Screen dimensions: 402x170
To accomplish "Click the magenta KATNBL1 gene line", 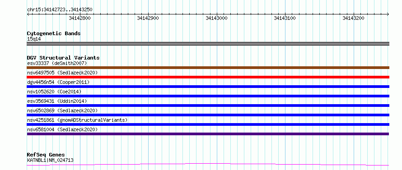I will coord(208,164).
